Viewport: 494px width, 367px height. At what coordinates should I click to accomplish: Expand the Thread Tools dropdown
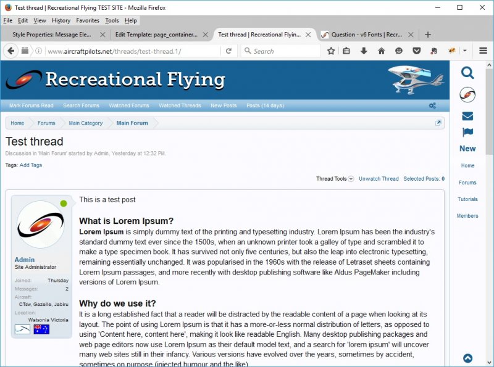pos(335,179)
